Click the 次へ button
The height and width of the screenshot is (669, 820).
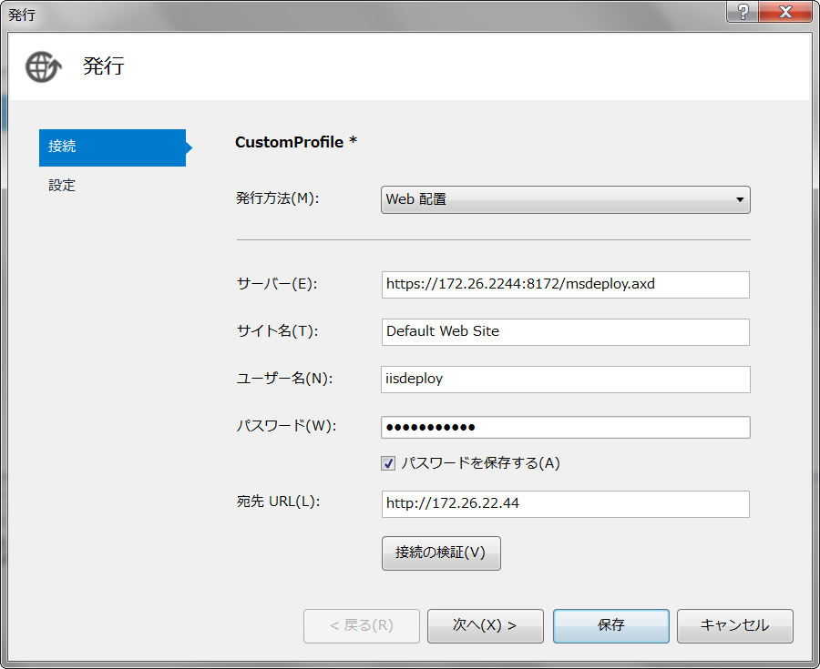point(485,625)
